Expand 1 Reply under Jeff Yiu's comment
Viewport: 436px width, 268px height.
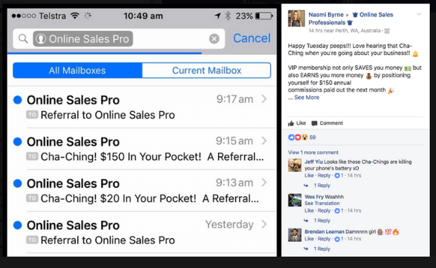(x=322, y=185)
